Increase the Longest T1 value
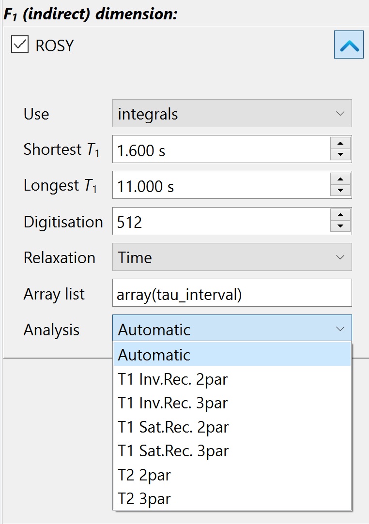This screenshot has height=524, width=369. 340,179
